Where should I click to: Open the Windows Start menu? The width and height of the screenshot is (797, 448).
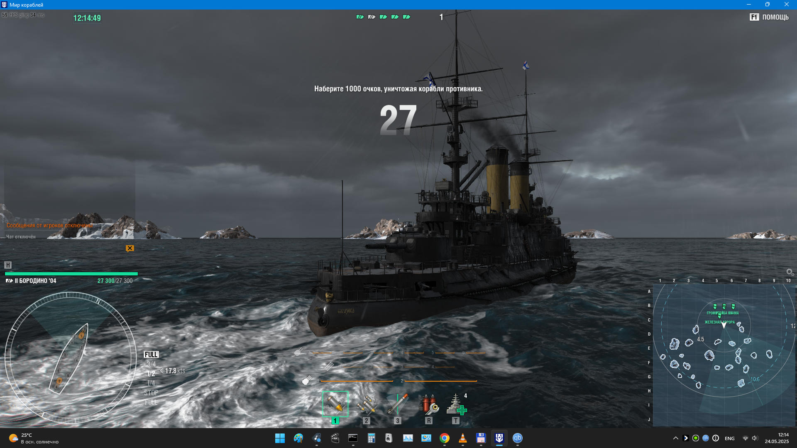click(x=280, y=438)
